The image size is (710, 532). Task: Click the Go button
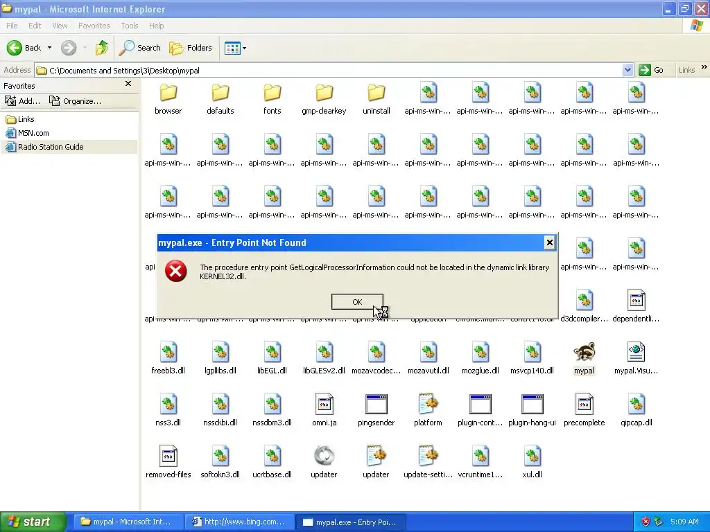(x=651, y=70)
